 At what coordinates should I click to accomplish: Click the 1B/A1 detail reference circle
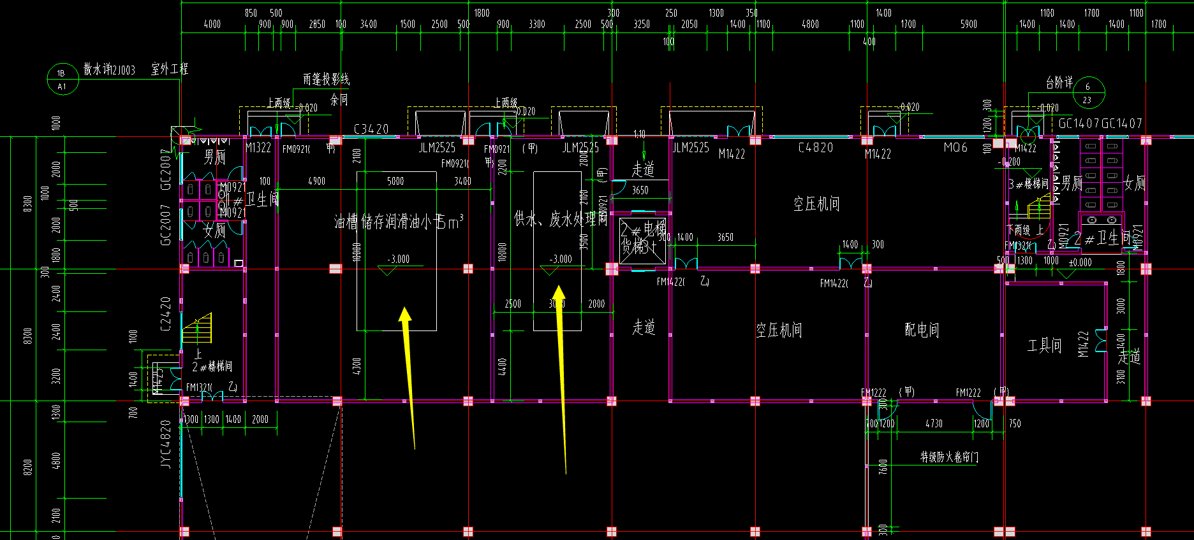point(63,80)
